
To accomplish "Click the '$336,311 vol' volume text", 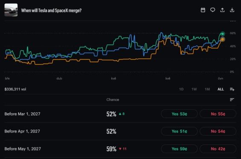I will point(15,89).
